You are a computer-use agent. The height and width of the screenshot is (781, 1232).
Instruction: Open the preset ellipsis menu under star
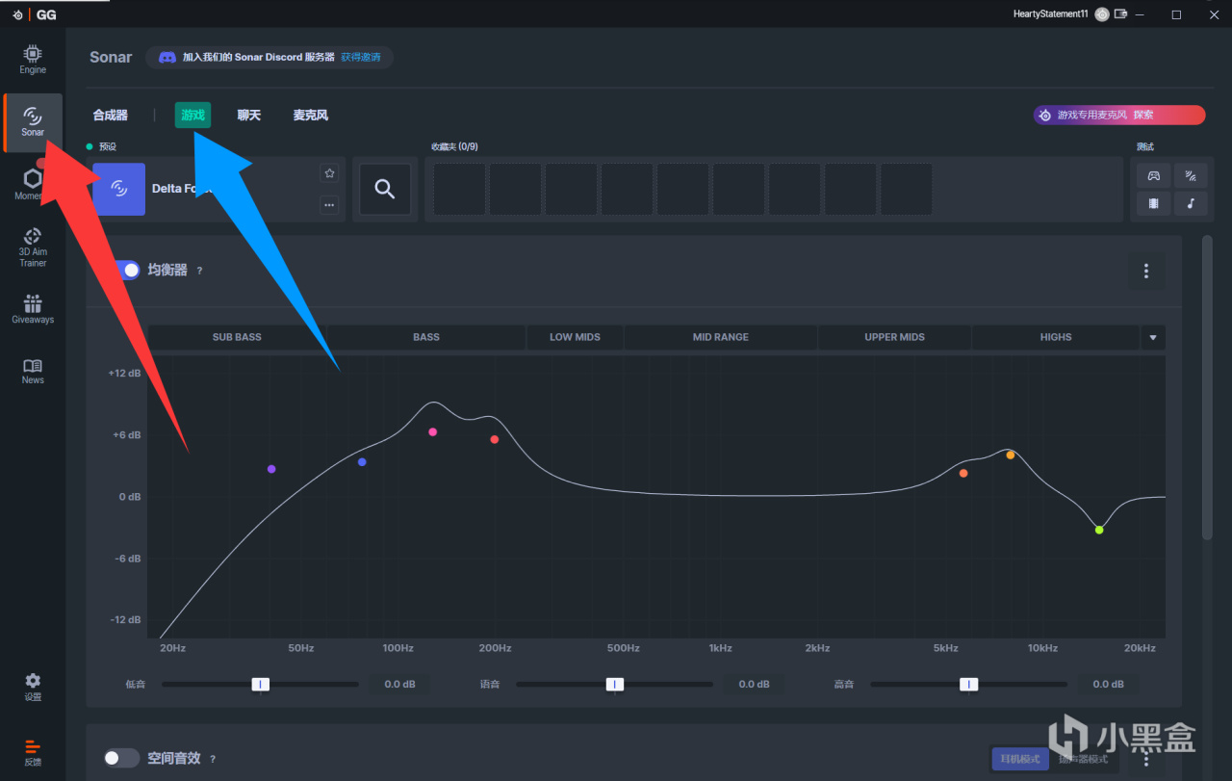(x=330, y=205)
